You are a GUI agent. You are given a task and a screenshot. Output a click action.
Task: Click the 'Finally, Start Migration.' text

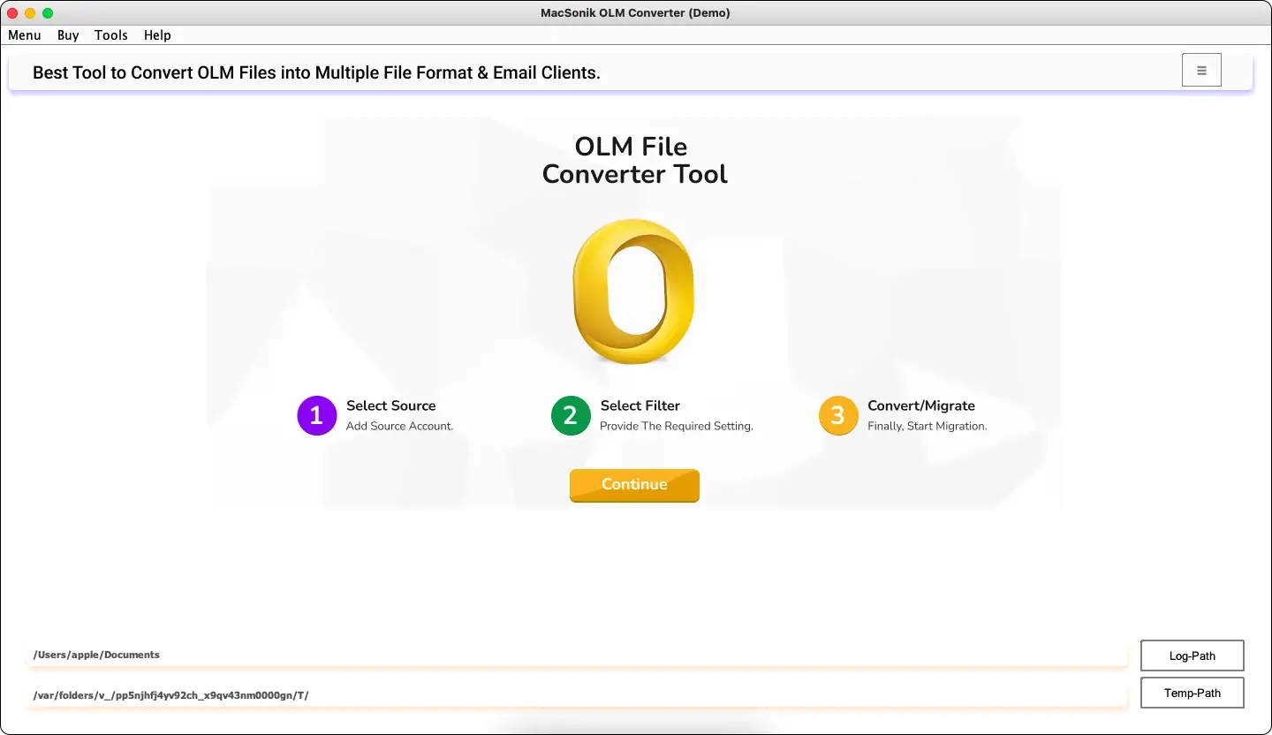pos(927,426)
